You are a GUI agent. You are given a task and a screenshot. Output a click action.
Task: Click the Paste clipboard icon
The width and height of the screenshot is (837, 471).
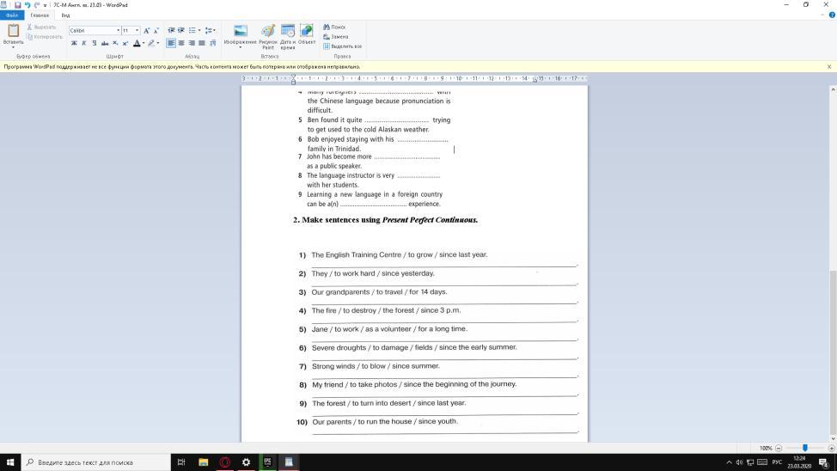13,31
